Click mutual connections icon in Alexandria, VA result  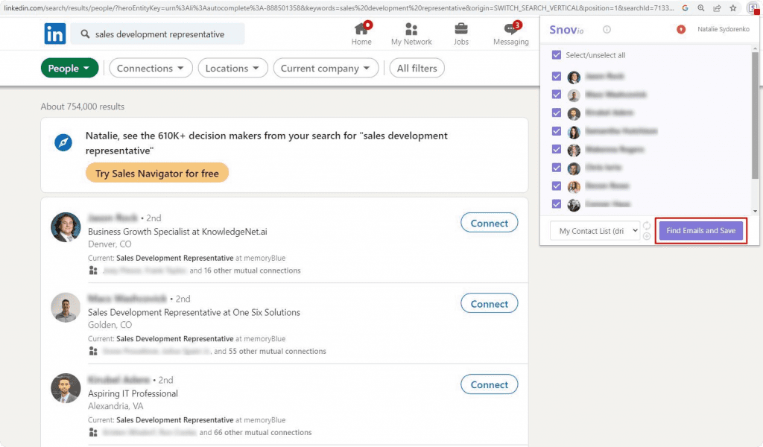tap(93, 432)
